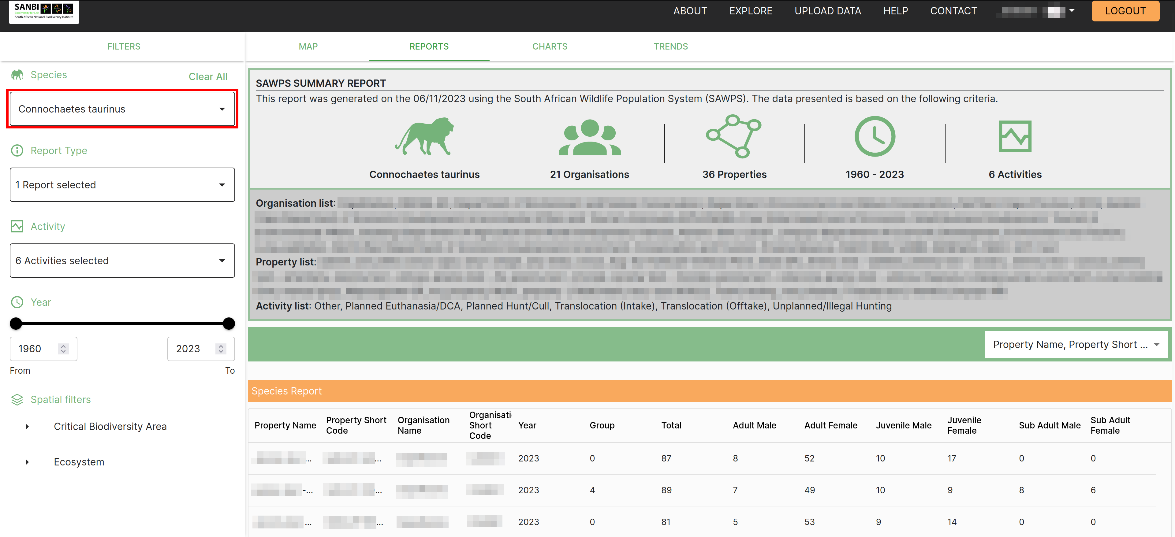Open the user account dropdown arrow

(1072, 10)
